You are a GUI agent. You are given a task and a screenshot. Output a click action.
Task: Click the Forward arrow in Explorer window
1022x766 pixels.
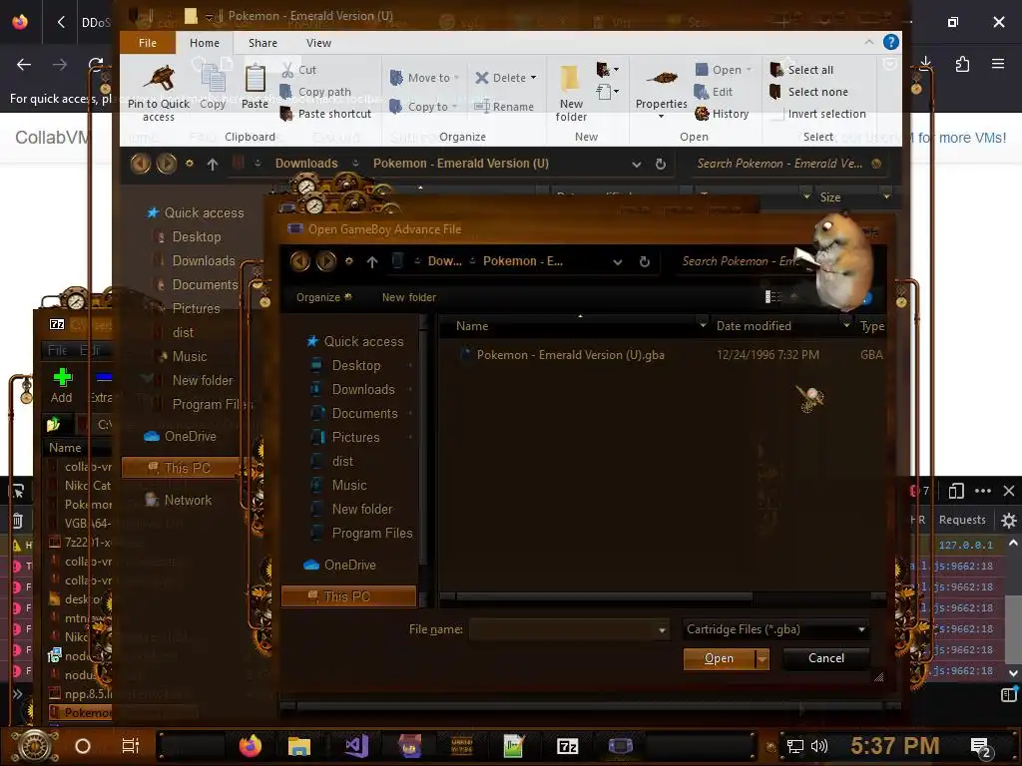[167, 164]
